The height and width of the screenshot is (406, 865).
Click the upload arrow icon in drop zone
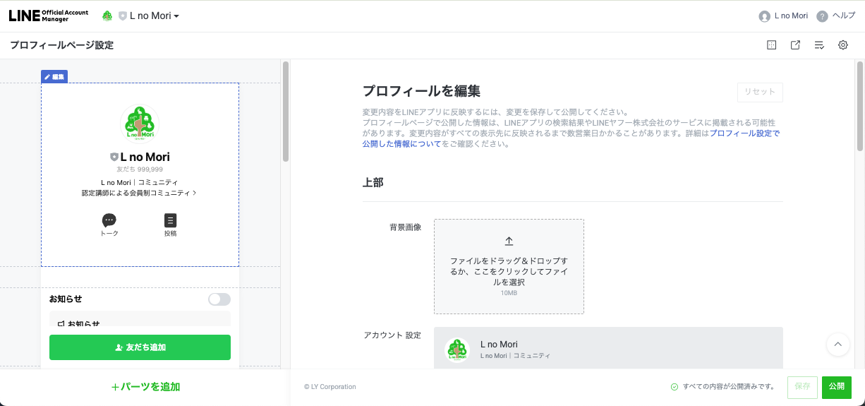[x=509, y=241]
